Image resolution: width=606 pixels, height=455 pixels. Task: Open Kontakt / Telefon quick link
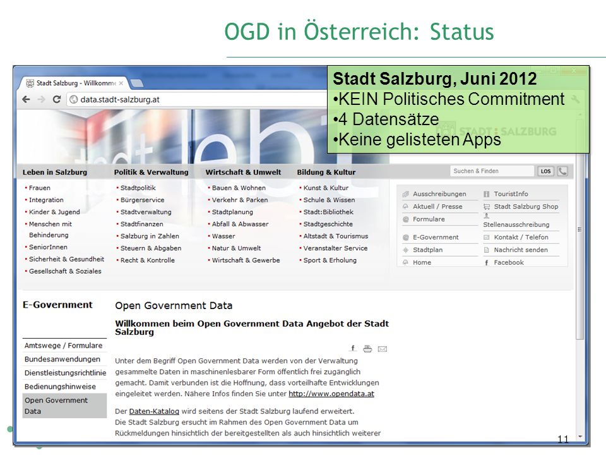coord(521,237)
